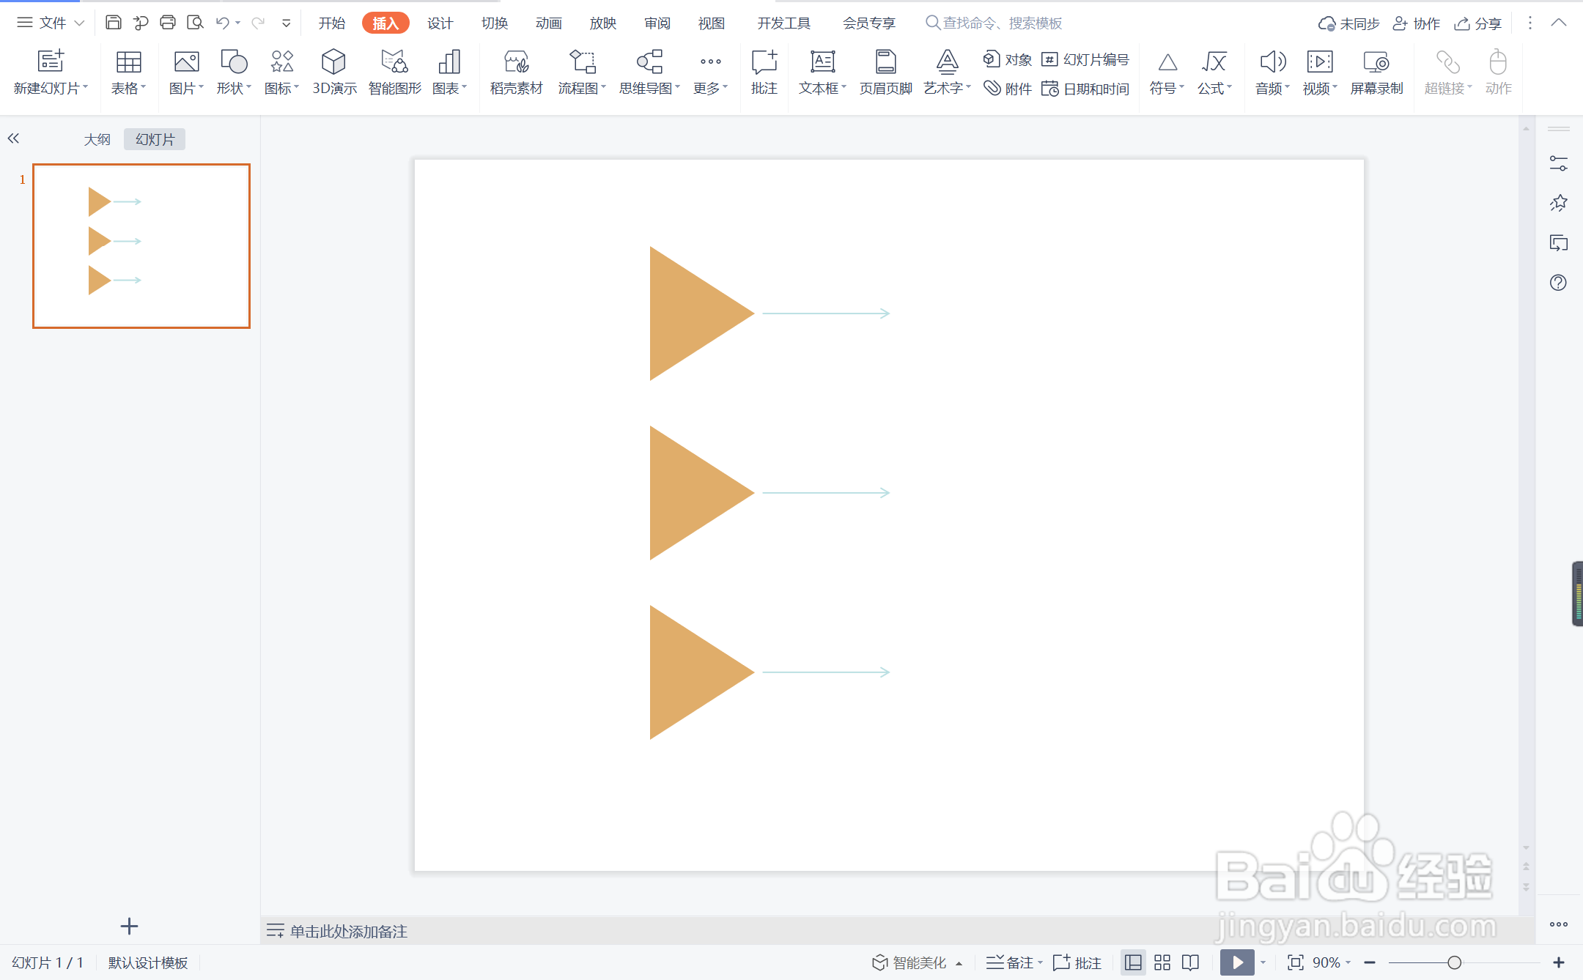Switch to reading view in status bar
The height and width of the screenshot is (980, 1583).
point(1191,962)
